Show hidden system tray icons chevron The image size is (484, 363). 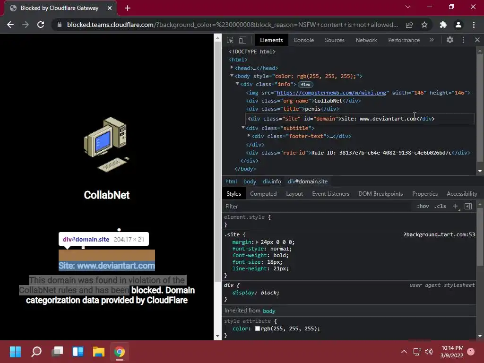click(x=404, y=352)
